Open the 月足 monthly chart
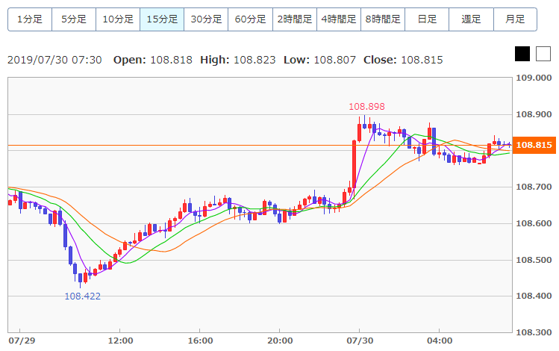 (x=515, y=19)
